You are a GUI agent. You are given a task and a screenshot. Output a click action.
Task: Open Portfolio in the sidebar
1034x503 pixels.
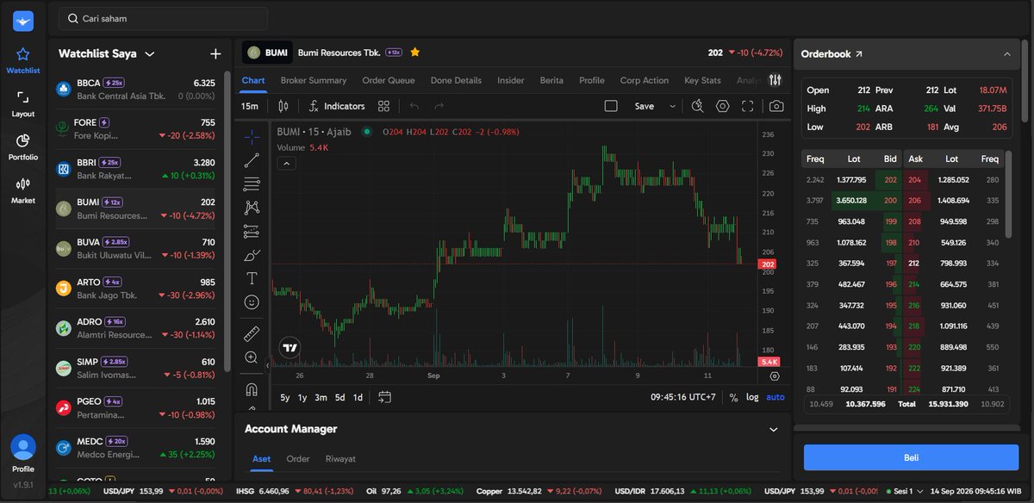[23, 147]
